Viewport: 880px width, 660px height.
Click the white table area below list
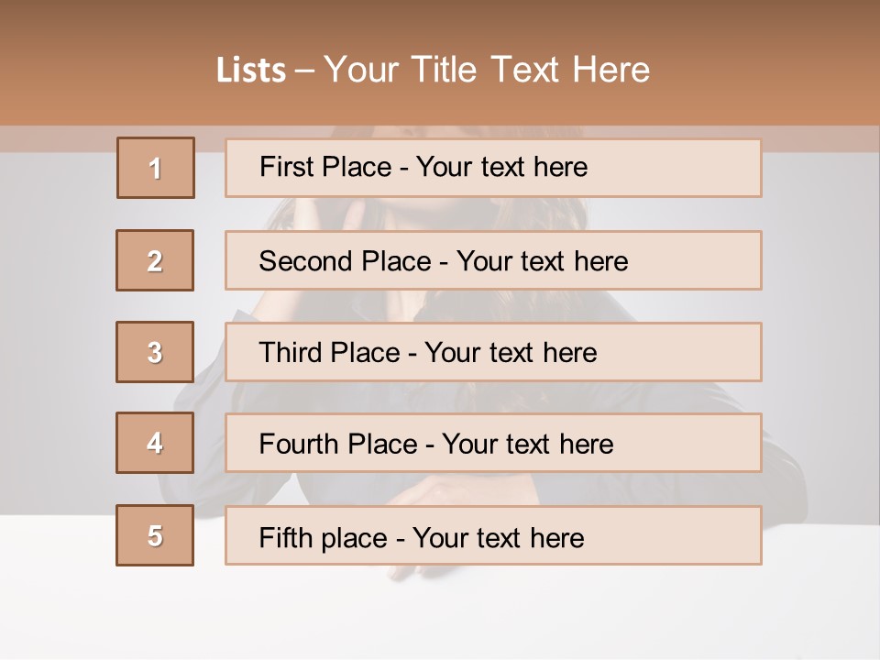point(440,611)
